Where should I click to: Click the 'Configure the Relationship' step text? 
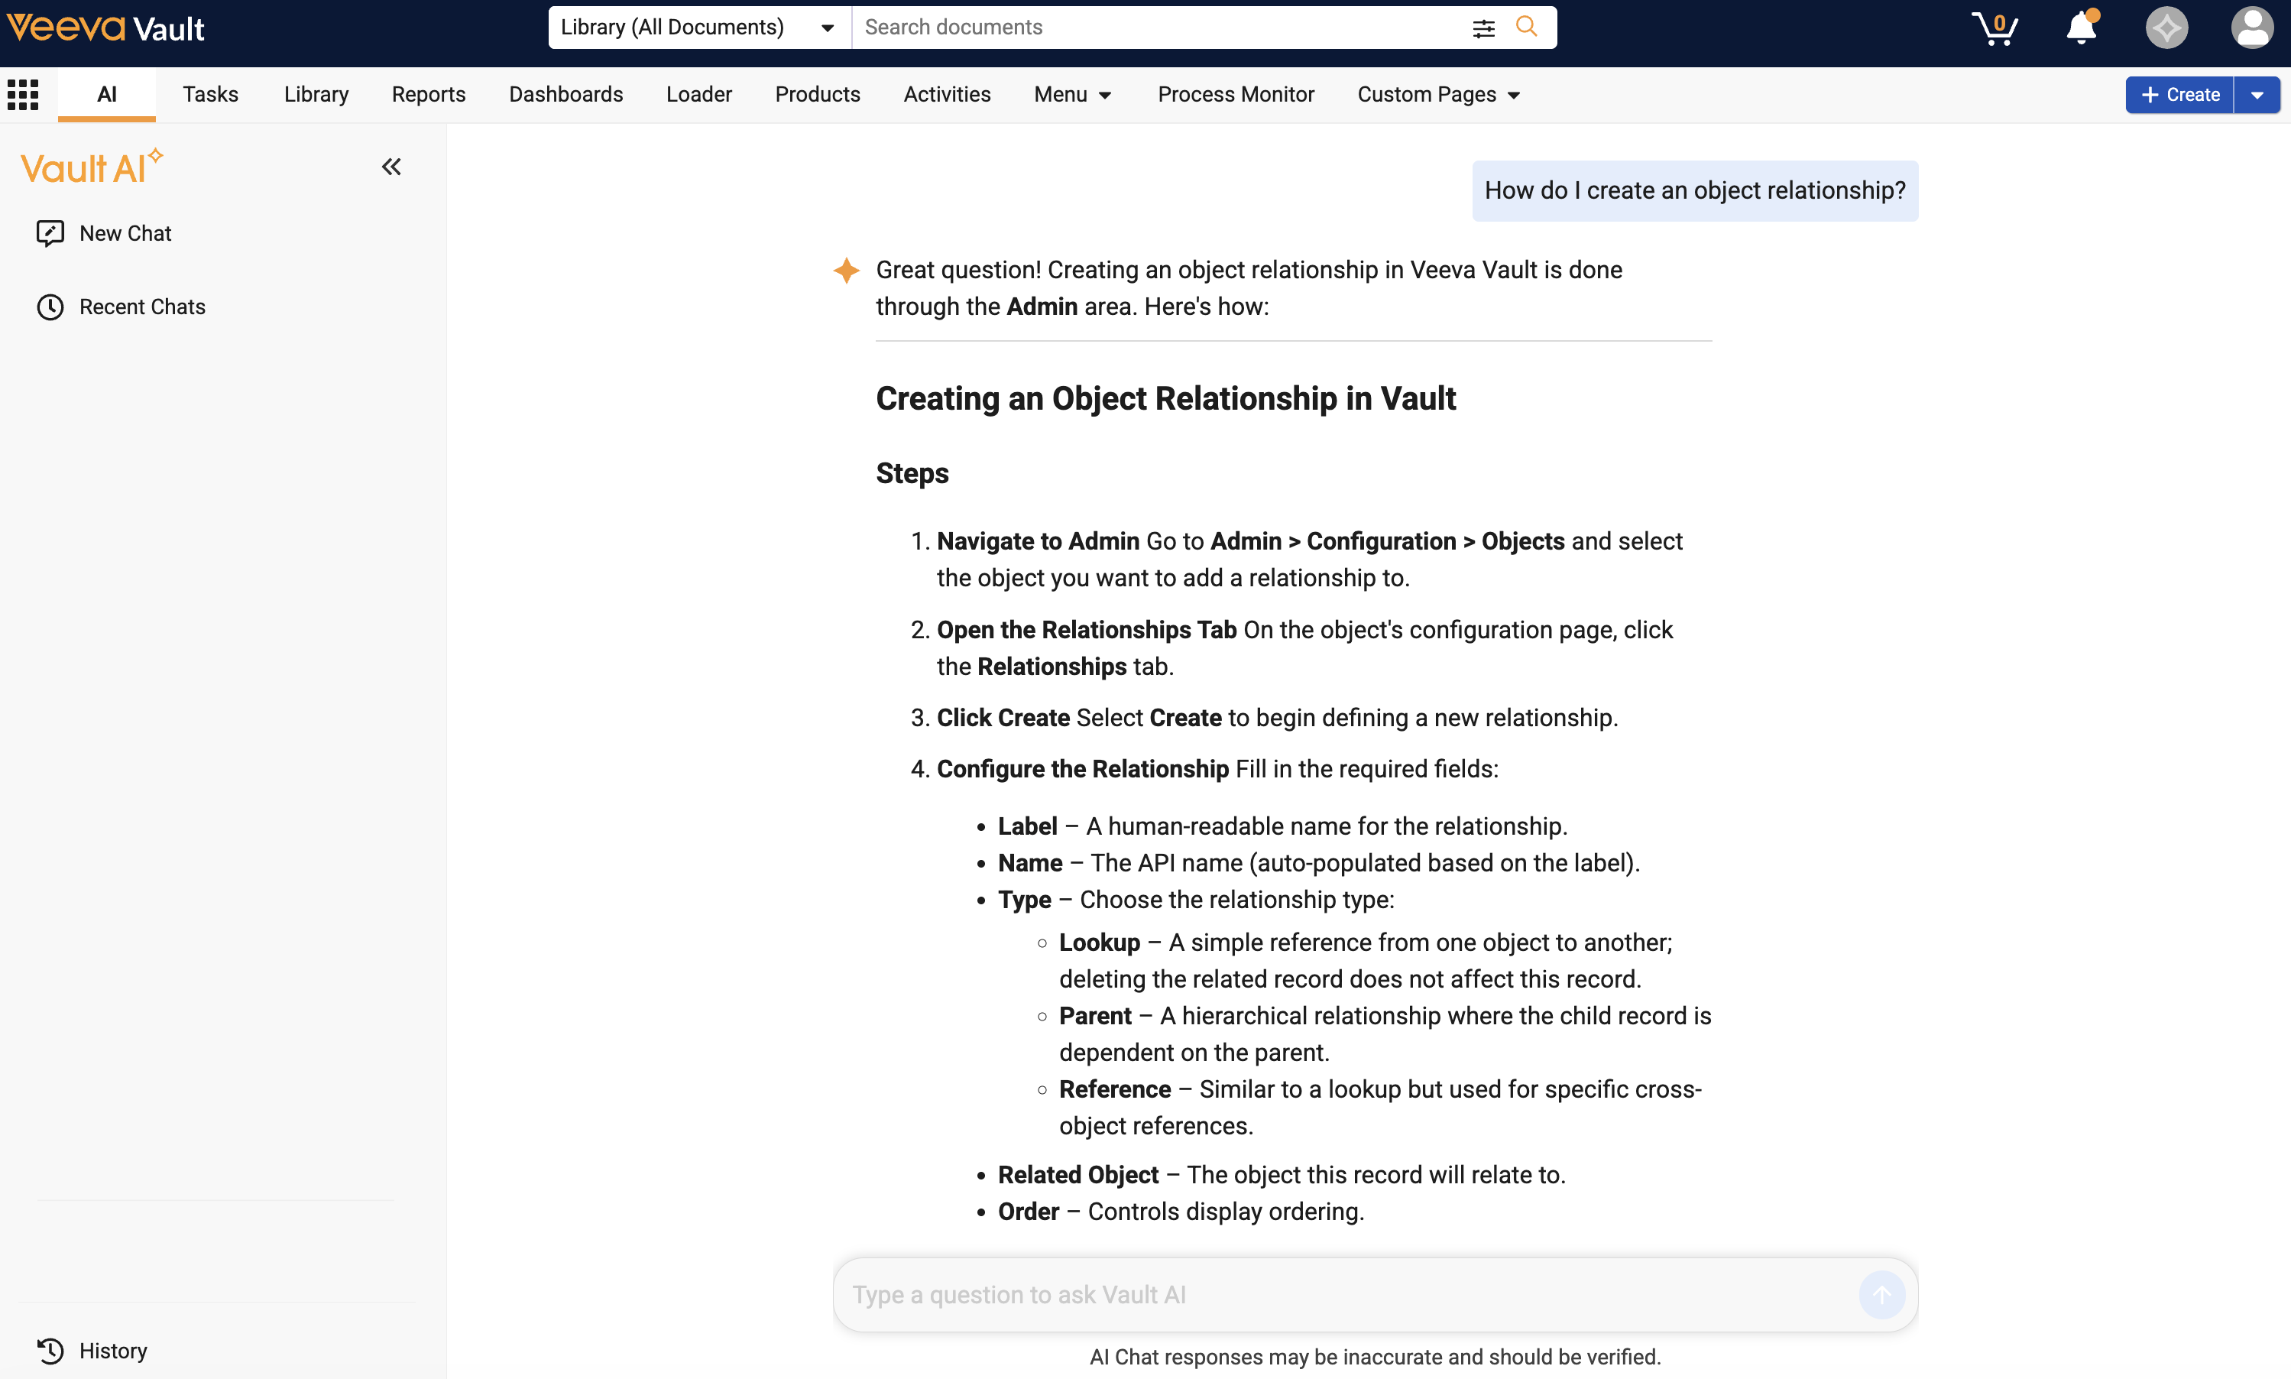tap(1083, 768)
